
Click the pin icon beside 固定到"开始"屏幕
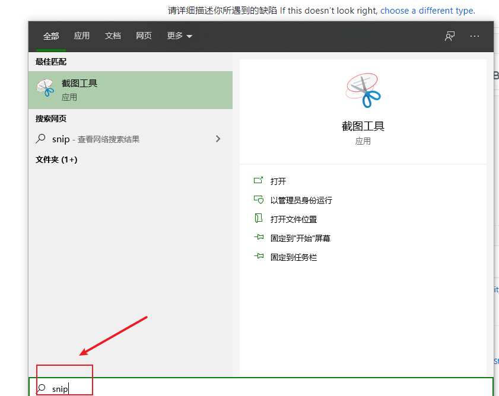pyautogui.click(x=259, y=238)
